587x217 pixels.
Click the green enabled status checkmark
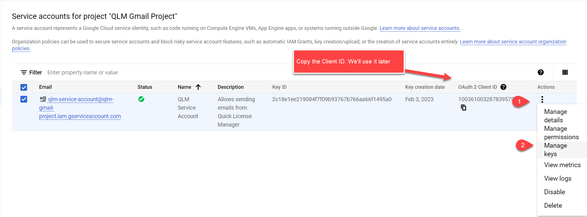[x=141, y=99]
